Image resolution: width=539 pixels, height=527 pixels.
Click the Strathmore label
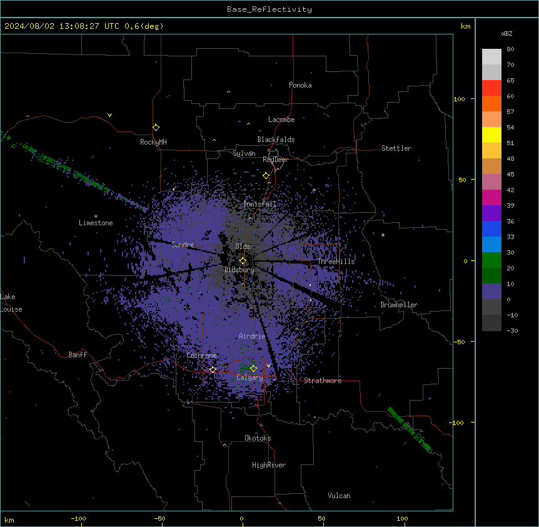pos(323,381)
